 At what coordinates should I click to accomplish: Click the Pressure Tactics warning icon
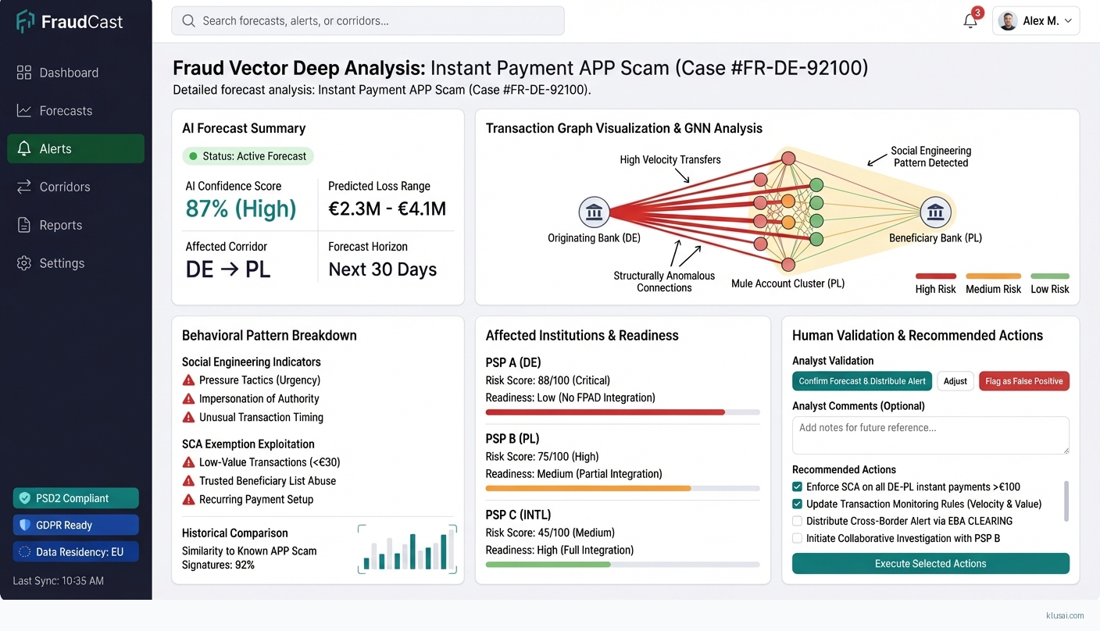tap(188, 380)
